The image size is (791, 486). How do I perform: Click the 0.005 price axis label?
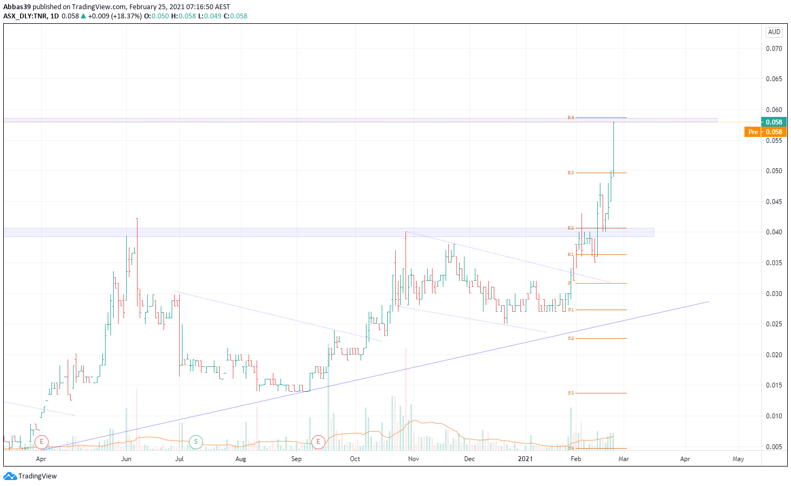pyautogui.click(x=774, y=447)
